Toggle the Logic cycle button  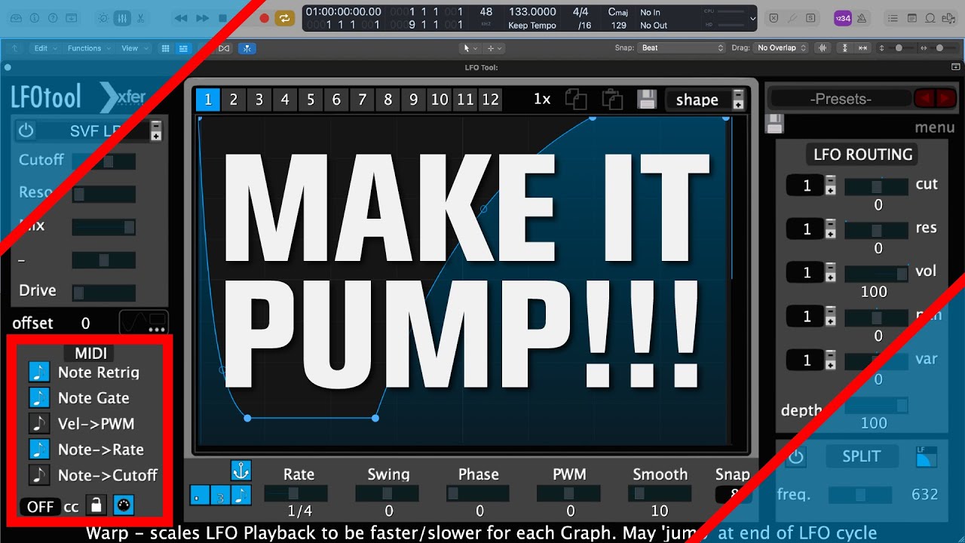285,18
